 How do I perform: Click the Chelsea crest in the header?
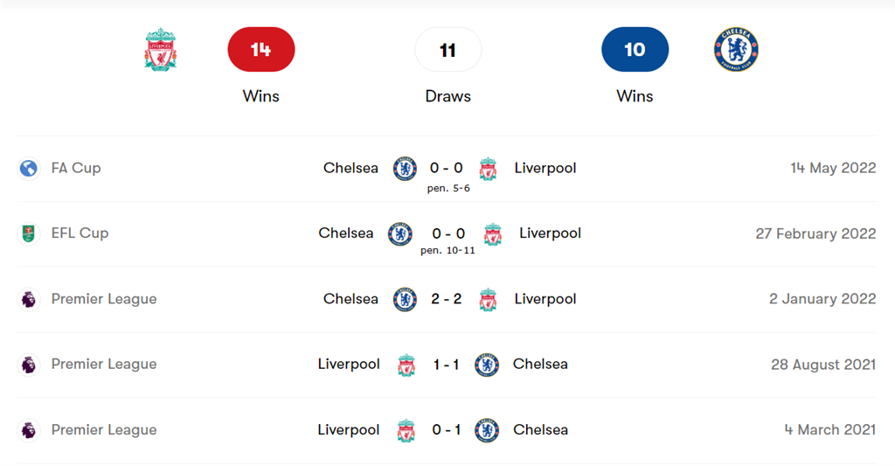pyautogui.click(x=736, y=49)
